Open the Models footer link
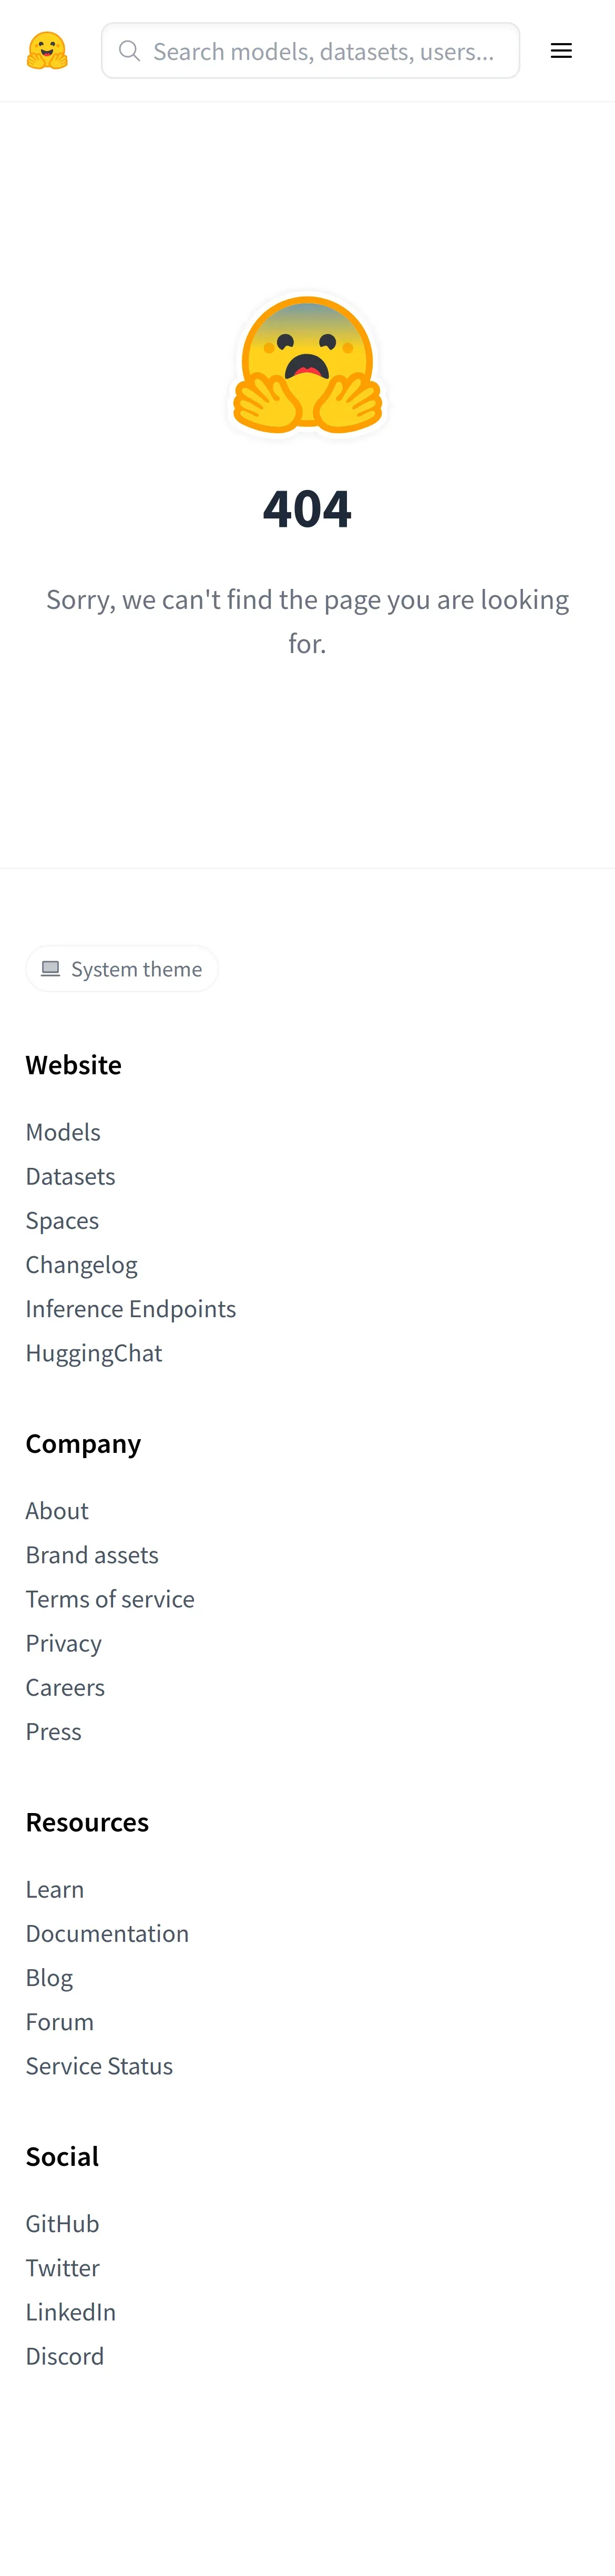This screenshot has width=615, height=2576. click(63, 1131)
